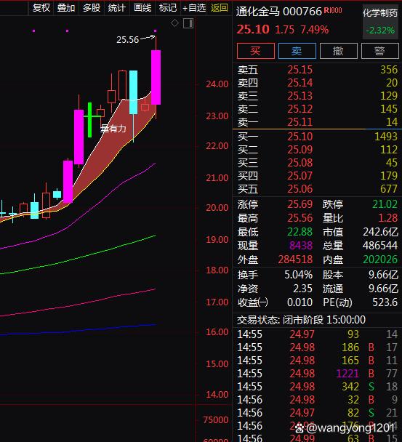Click the 跌停 limit-down value 21.02

[385, 204]
